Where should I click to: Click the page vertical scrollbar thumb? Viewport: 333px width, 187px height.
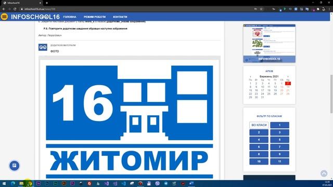click(x=331, y=94)
